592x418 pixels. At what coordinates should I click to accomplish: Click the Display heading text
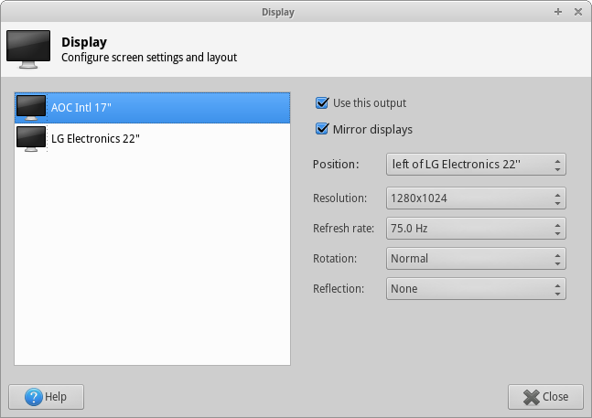click(x=84, y=42)
